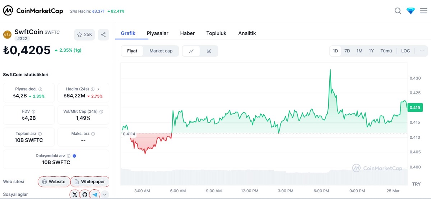Set chart range to 1M

(x=359, y=51)
